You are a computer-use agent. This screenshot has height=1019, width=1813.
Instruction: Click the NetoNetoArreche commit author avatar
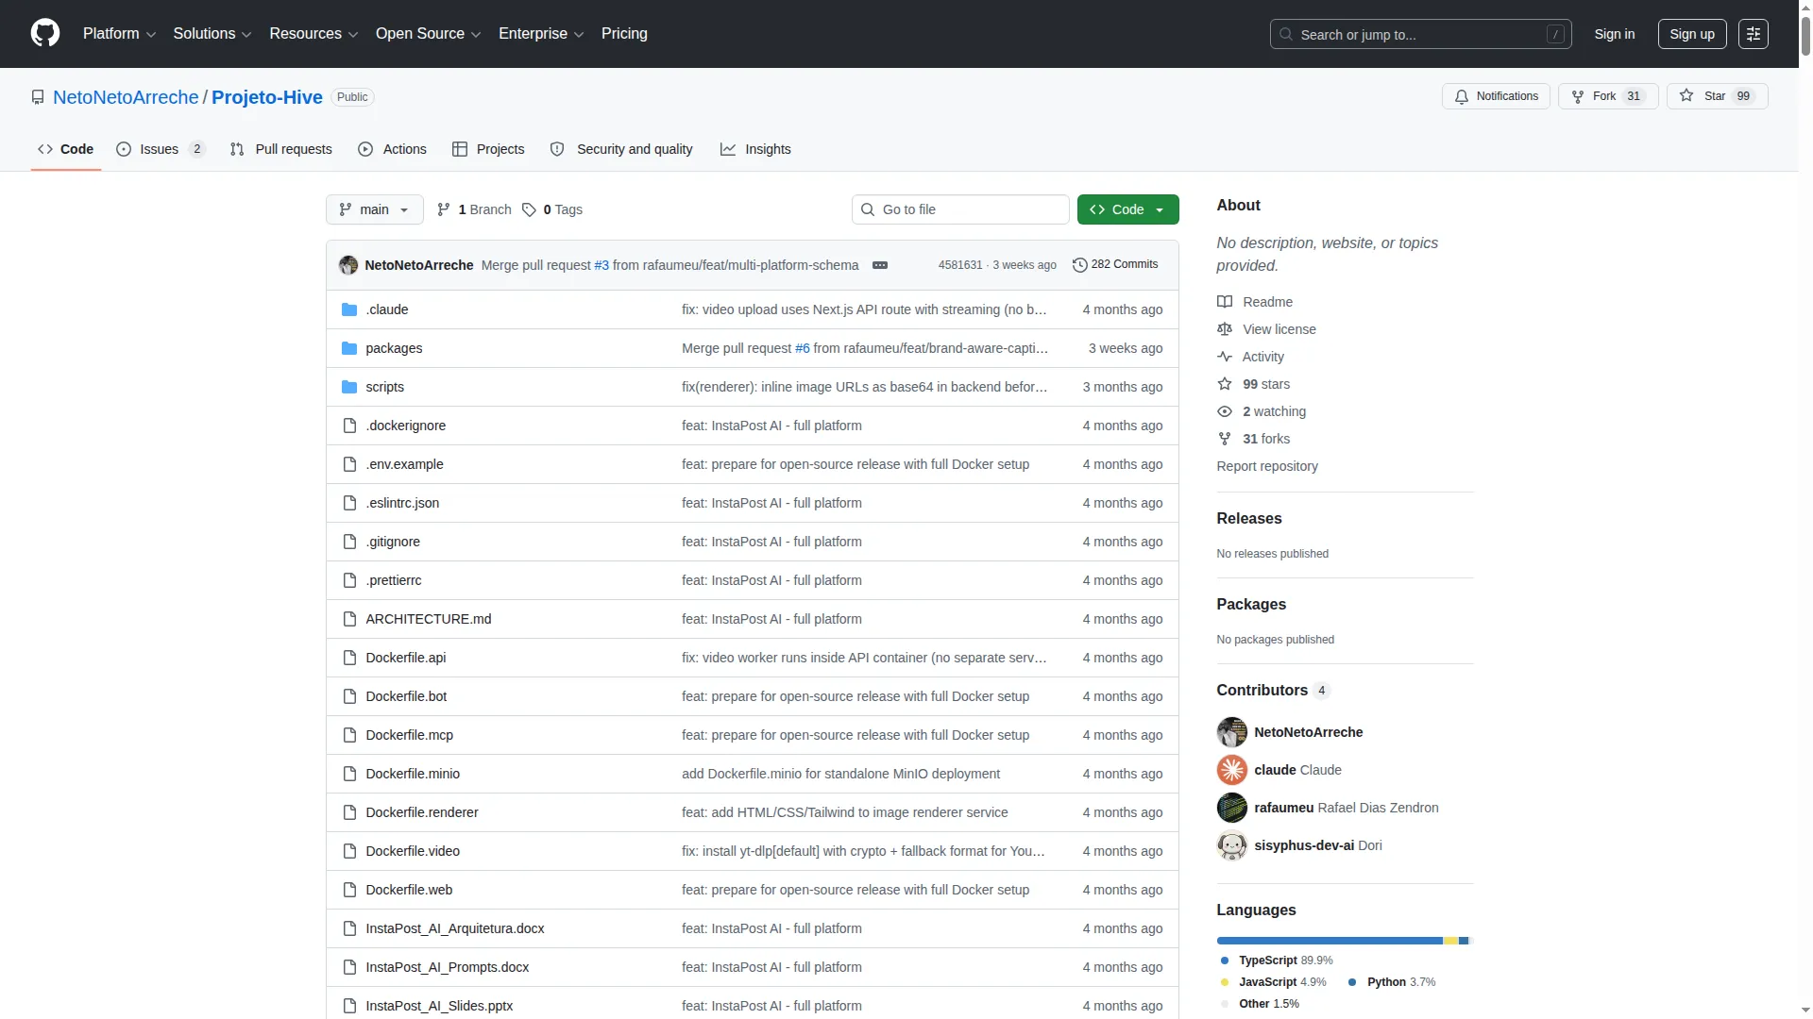pos(348,265)
